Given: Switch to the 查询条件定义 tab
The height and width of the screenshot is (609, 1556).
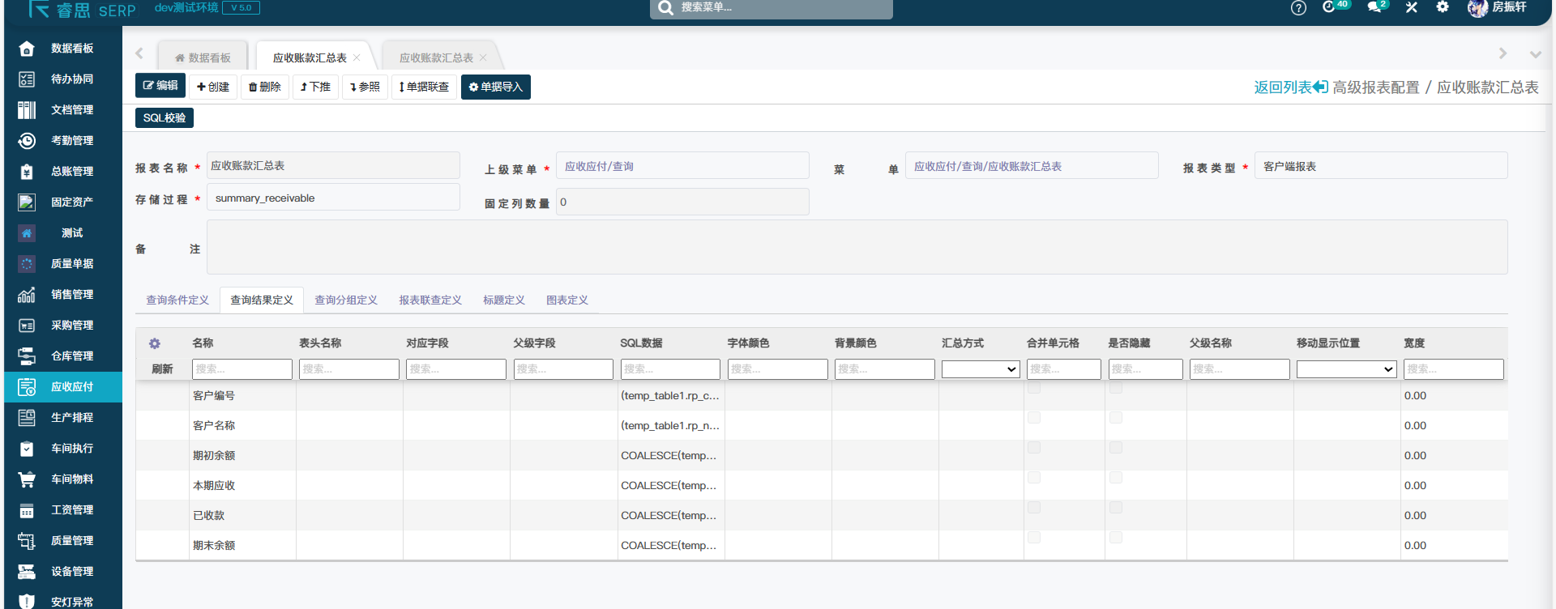Looking at the screenshot, I should pos(177,300).
